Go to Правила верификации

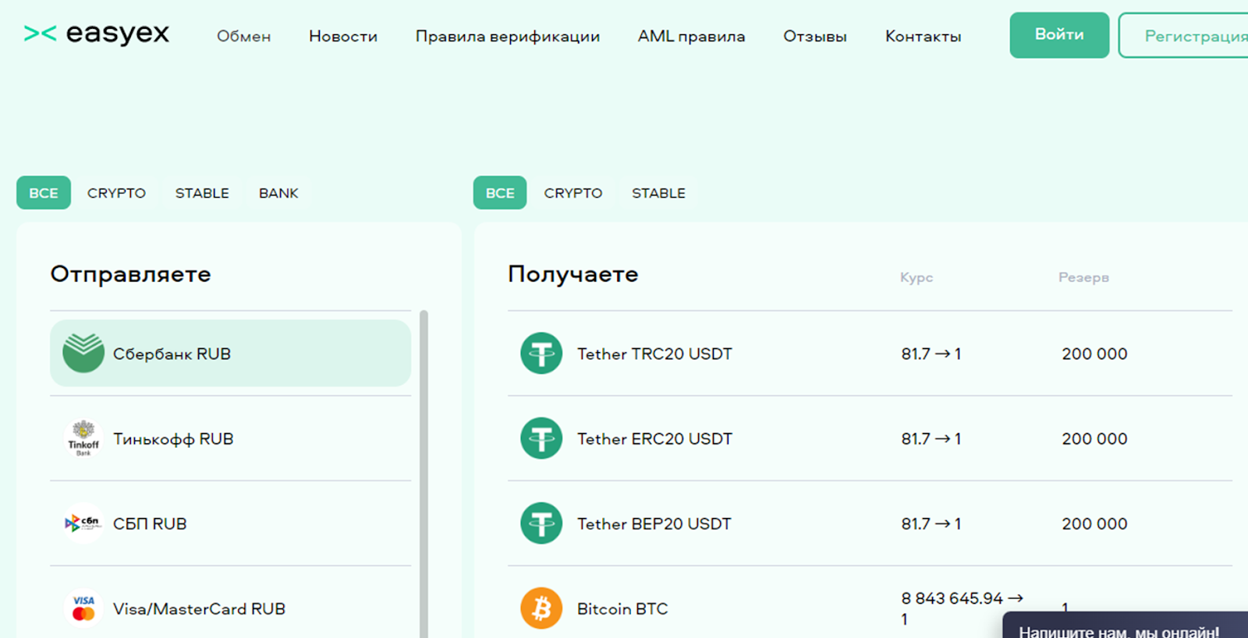click(x=508, y=37)
